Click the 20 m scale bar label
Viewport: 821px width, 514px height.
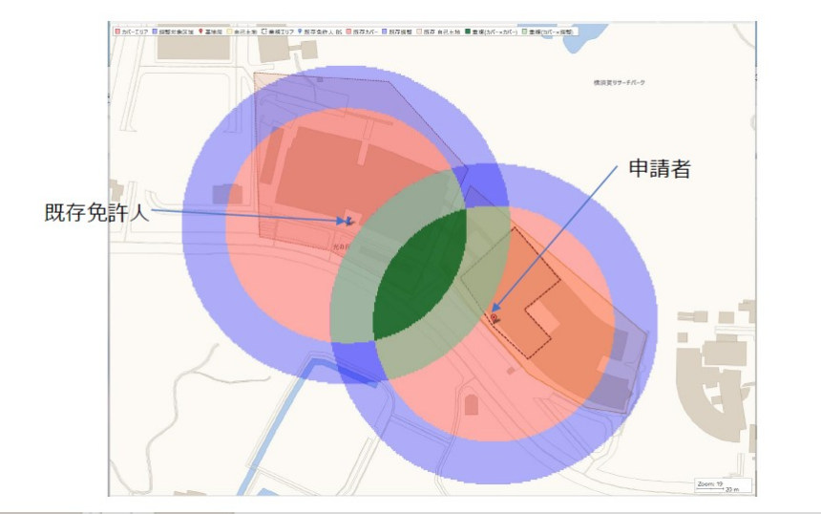(x=732, y=490)
